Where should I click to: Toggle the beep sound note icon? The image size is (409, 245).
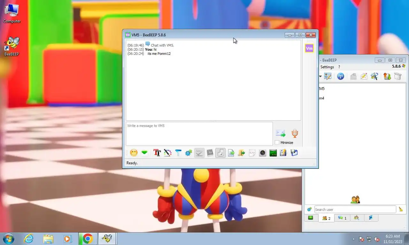tap(220, 153)
